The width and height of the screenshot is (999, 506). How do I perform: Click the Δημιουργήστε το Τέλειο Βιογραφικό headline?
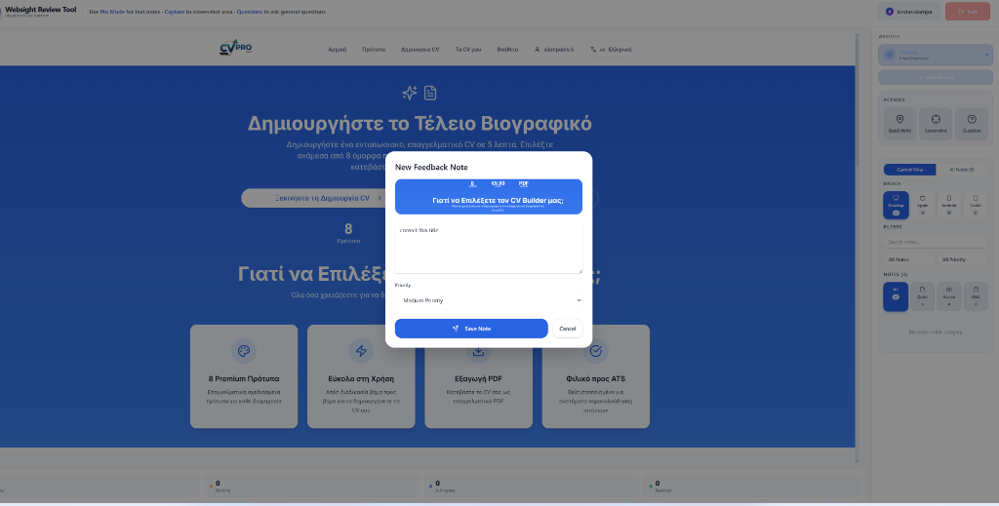(420, 123)
